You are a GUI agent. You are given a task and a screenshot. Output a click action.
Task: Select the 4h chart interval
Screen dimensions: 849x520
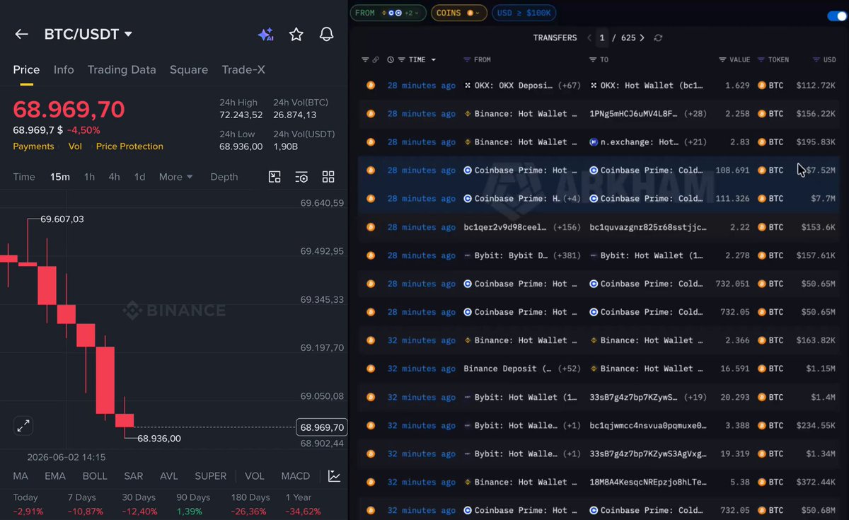coord(114,177)
